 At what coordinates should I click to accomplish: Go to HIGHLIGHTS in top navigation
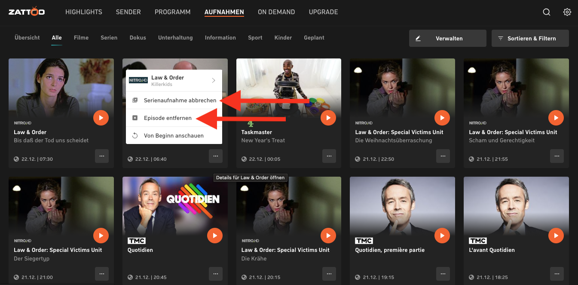tap(84, 12)
